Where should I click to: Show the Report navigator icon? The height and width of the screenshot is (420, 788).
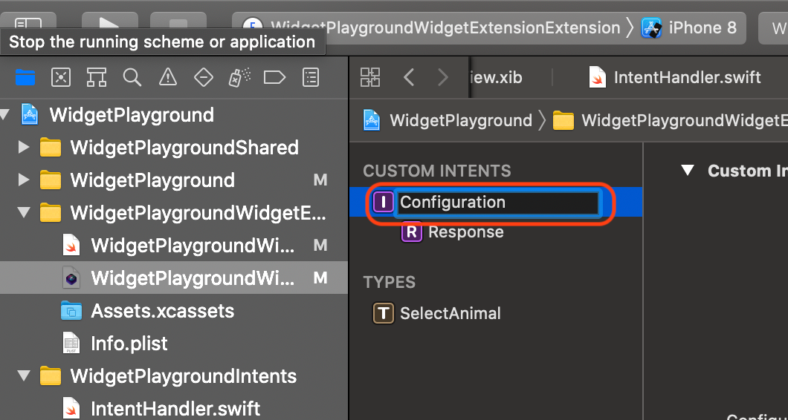pos(311,77)
